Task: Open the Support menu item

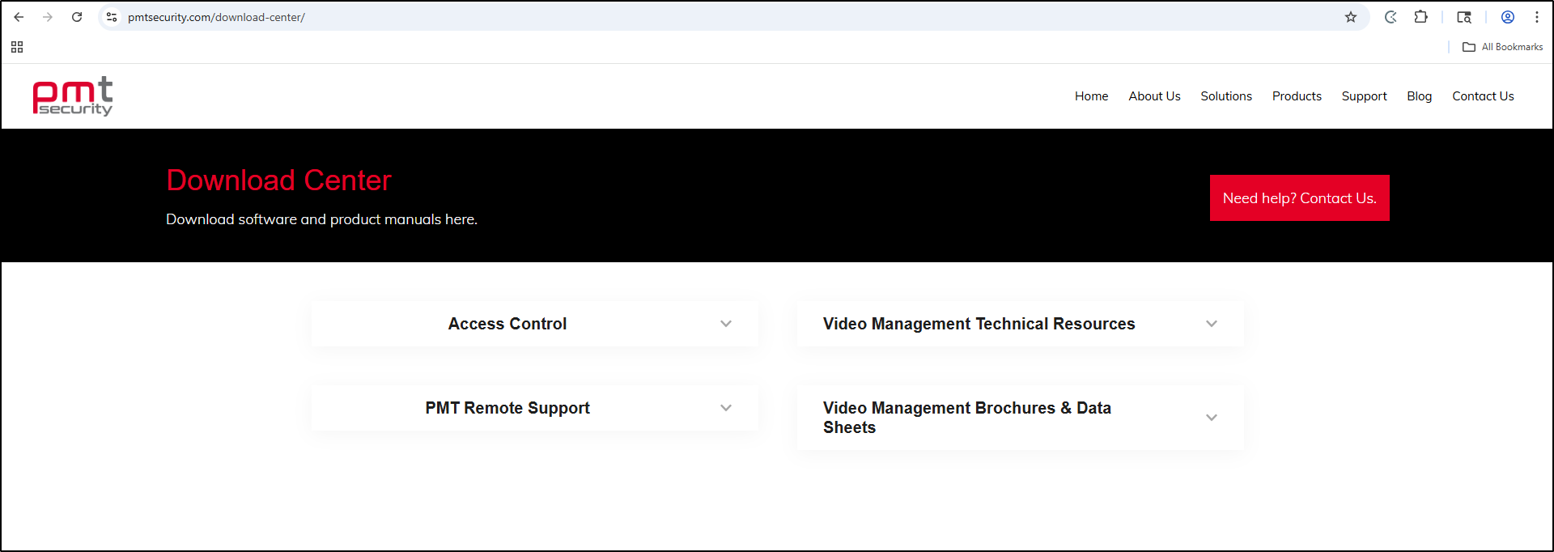Action: (1364, 96)
